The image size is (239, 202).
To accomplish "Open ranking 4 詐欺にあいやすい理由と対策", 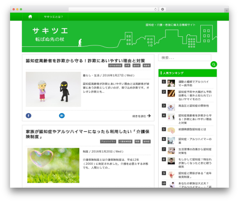I will [195, 119].
